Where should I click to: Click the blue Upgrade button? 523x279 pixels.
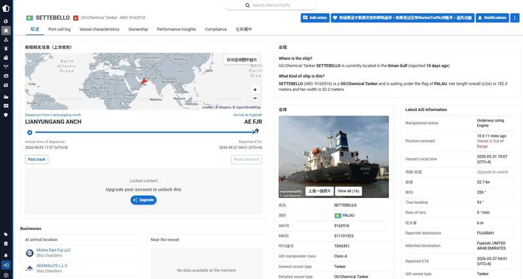click(143, 200)
